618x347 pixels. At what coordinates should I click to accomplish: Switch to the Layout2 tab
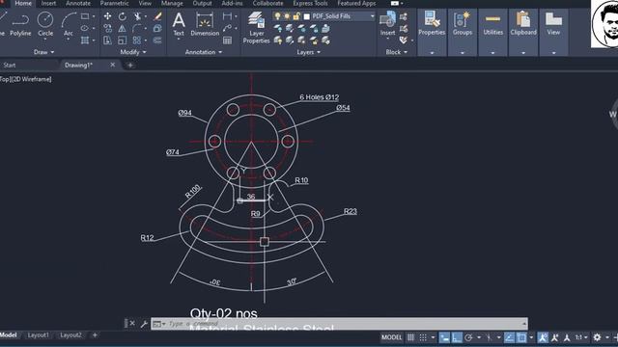click(x=70, y=335)
